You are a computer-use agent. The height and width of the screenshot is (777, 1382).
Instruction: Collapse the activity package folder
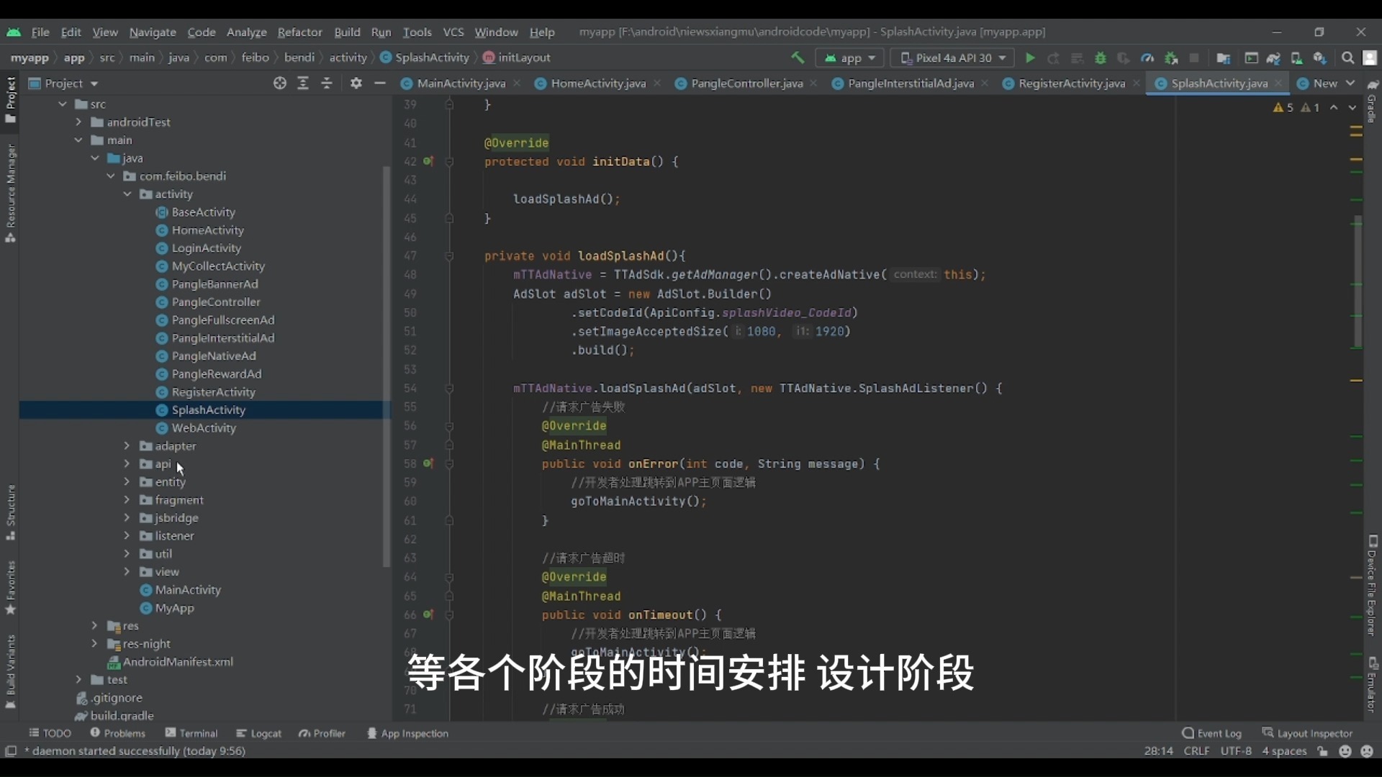(127, 194)
